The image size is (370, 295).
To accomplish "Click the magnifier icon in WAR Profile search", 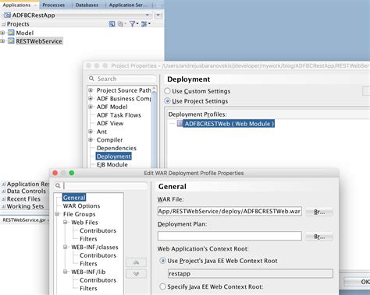I will (58, 185).
